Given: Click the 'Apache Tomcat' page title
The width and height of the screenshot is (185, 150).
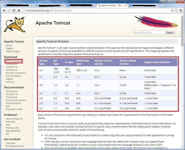Looking at the screenshot, I should pos(53,23).
